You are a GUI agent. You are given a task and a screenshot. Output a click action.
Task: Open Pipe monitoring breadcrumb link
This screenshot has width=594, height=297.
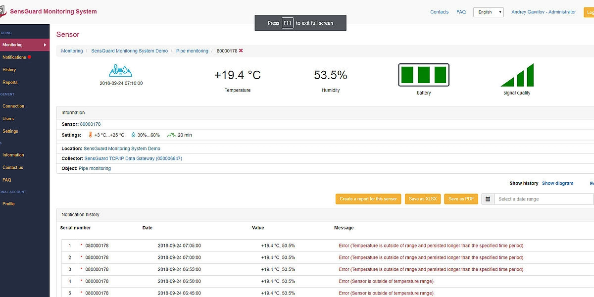[x=192, y=51]
